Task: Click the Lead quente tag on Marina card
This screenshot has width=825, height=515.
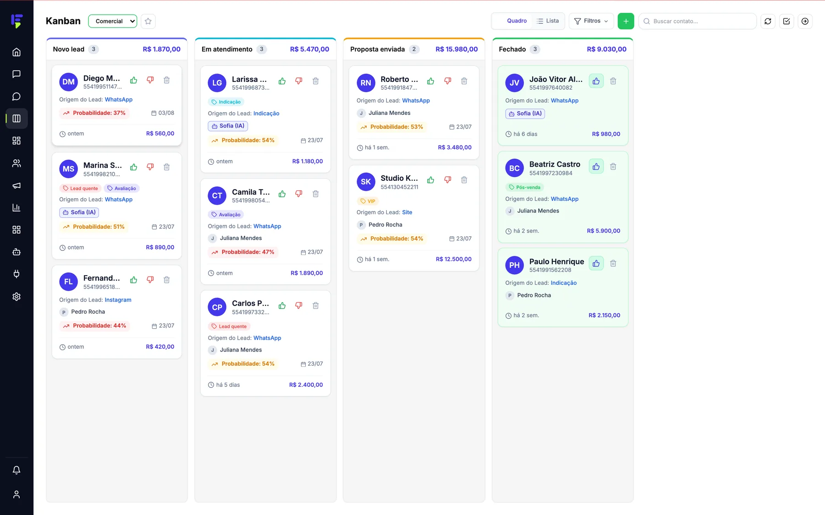Action: 80,188
